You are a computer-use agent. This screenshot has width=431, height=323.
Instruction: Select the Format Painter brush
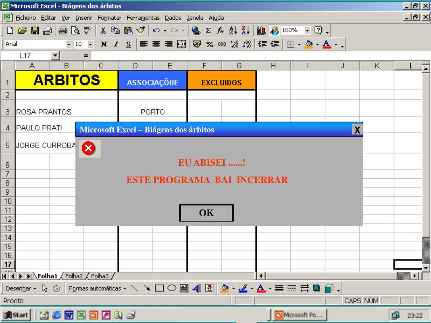click(x=141, y=30)
